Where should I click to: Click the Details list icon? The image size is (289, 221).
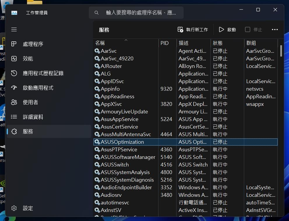[x=14, y=117]
